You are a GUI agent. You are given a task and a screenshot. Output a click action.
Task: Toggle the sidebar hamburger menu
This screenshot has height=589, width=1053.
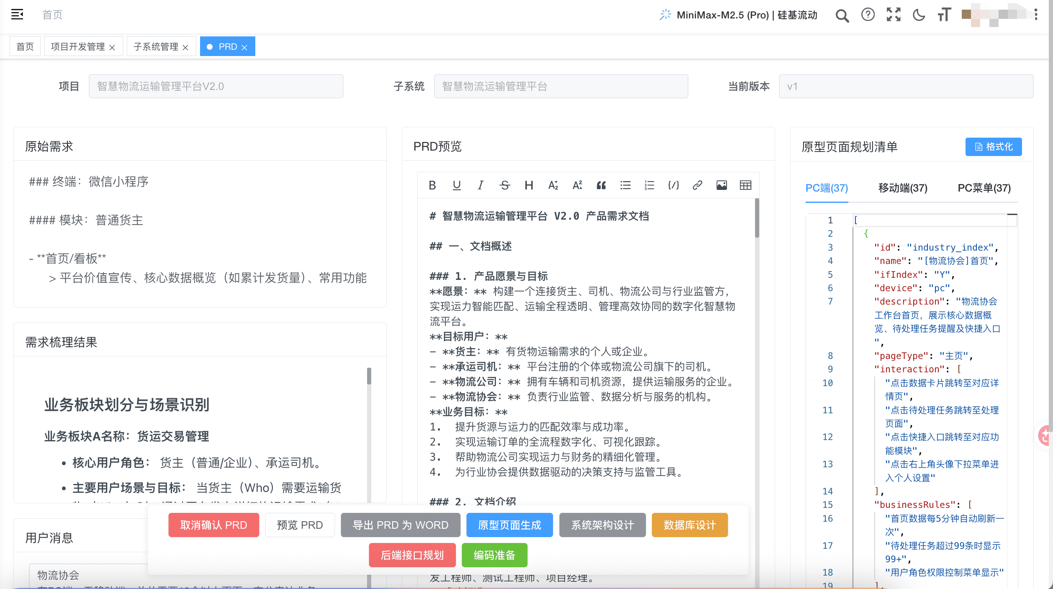coord(17,15)
